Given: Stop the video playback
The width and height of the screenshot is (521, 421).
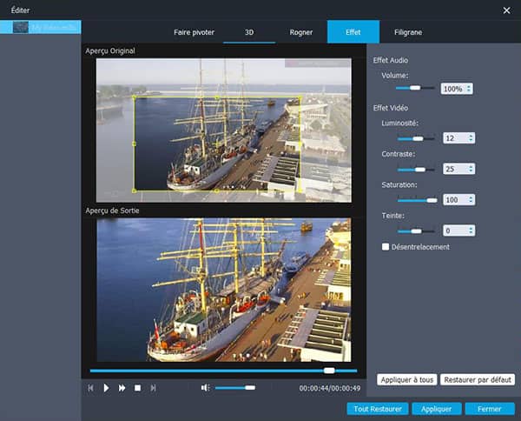Looking at the screenshot, I should pyautogui.click(x=137, y=387).
